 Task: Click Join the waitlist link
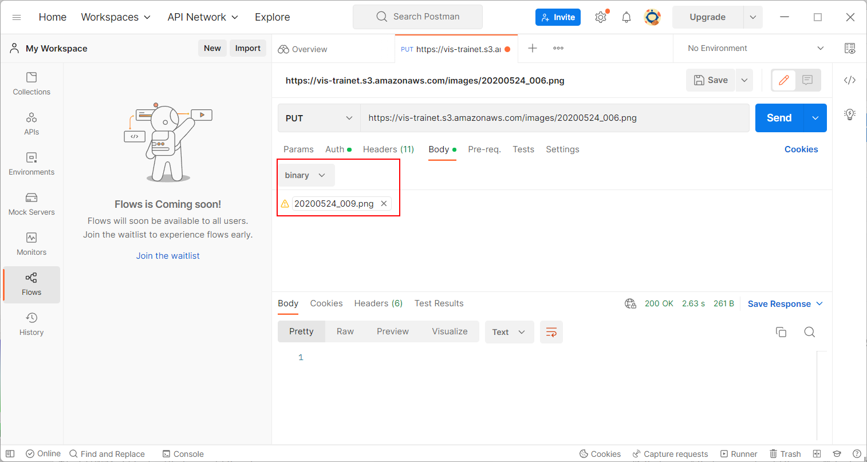click(x=168, y=256)
